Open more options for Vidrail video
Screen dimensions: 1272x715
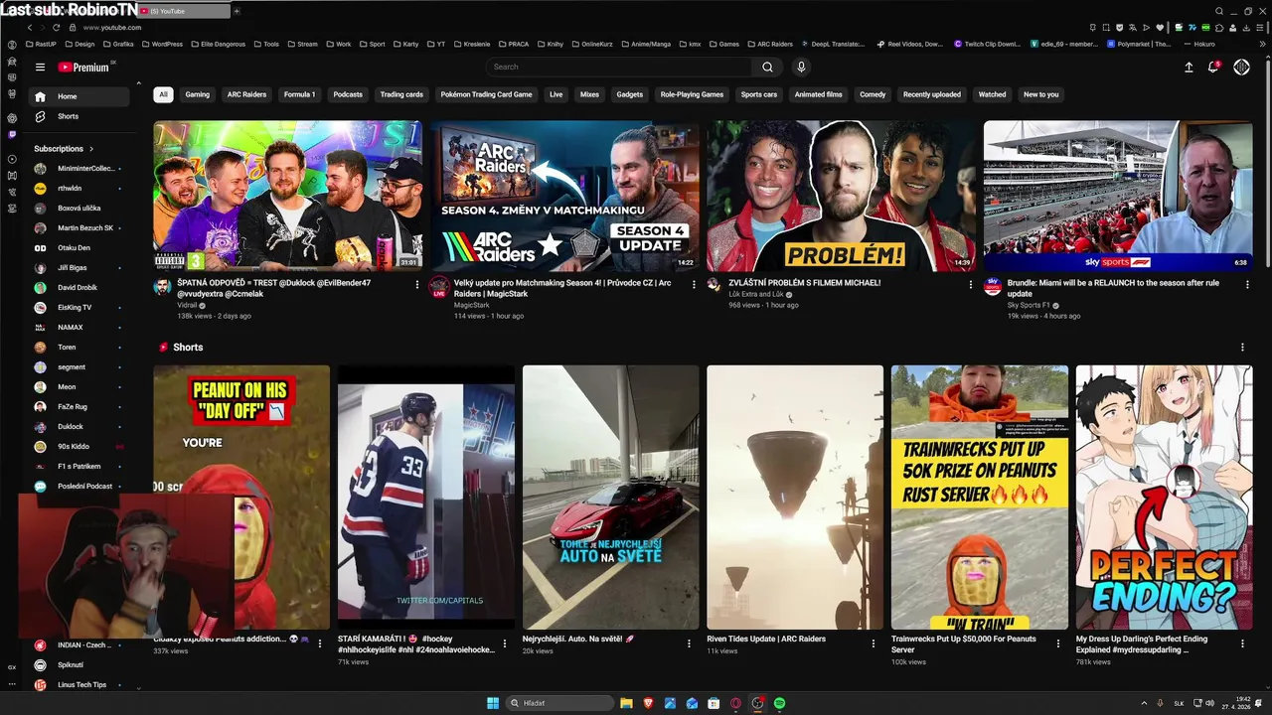click(417, 284)
